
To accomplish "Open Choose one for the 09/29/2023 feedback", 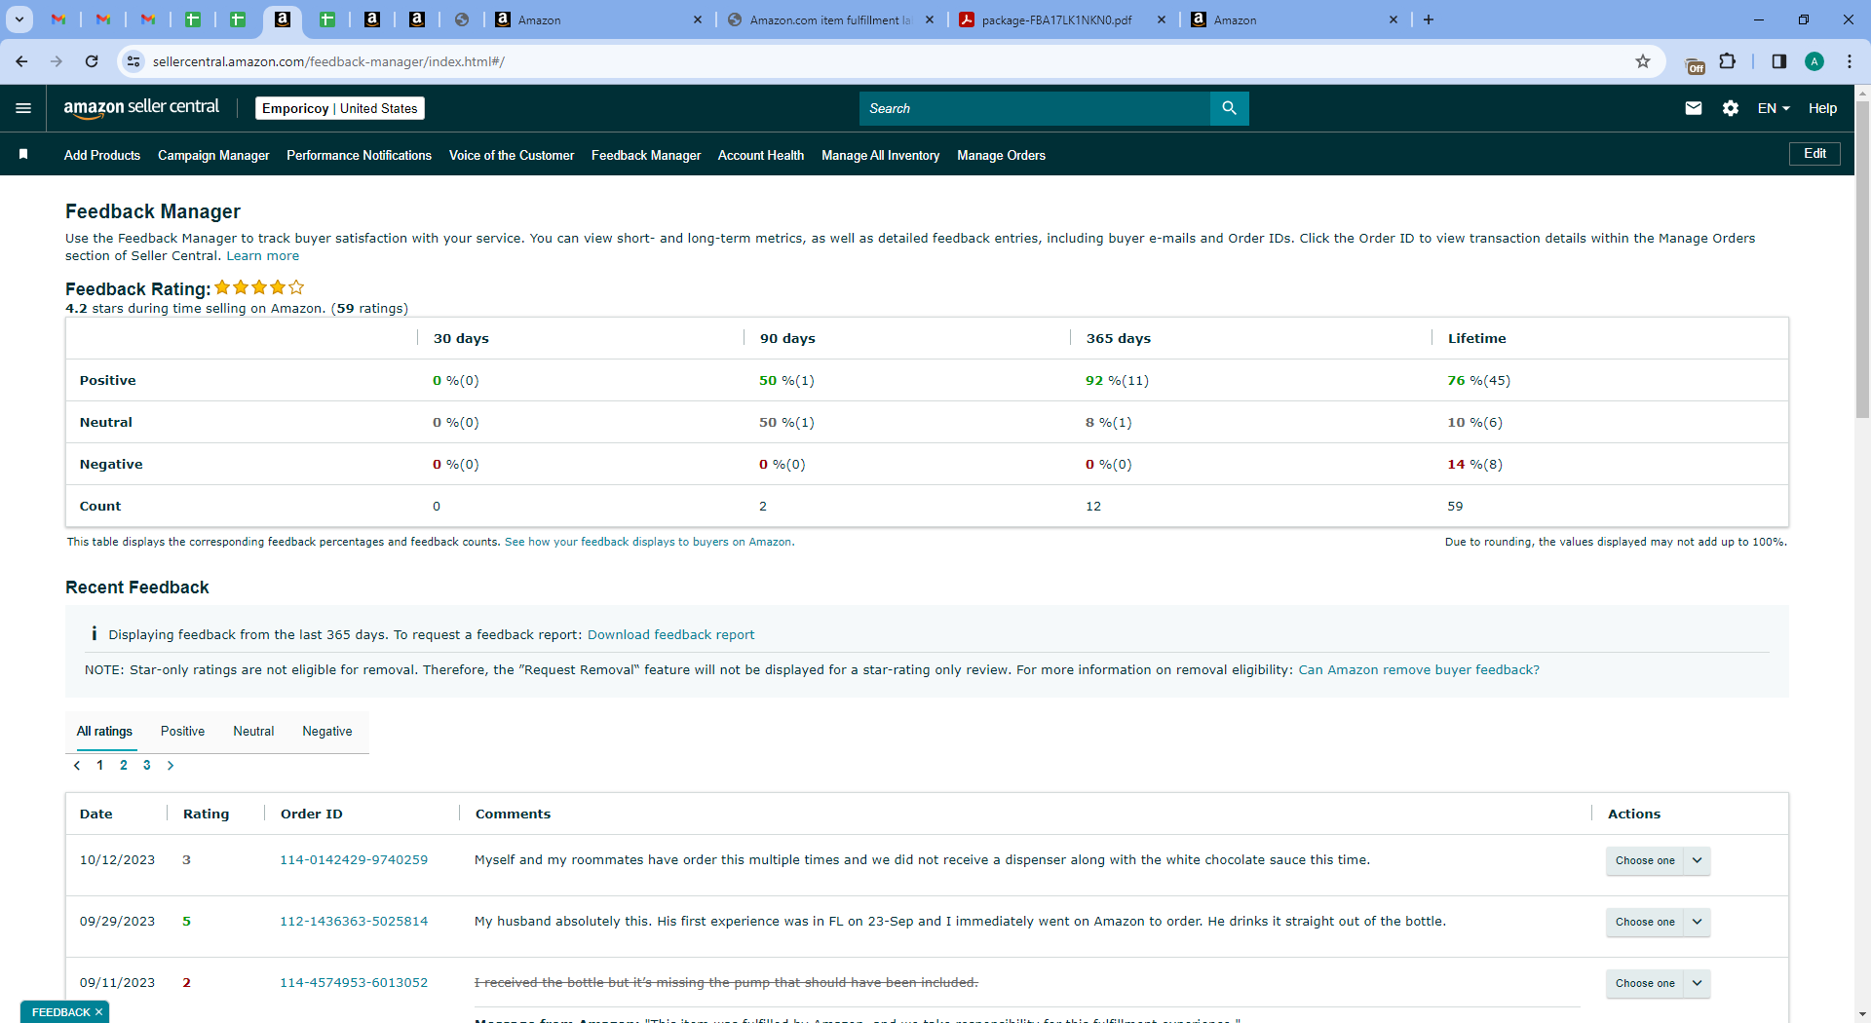I will pyautogui.click(x=1658, y=922).
